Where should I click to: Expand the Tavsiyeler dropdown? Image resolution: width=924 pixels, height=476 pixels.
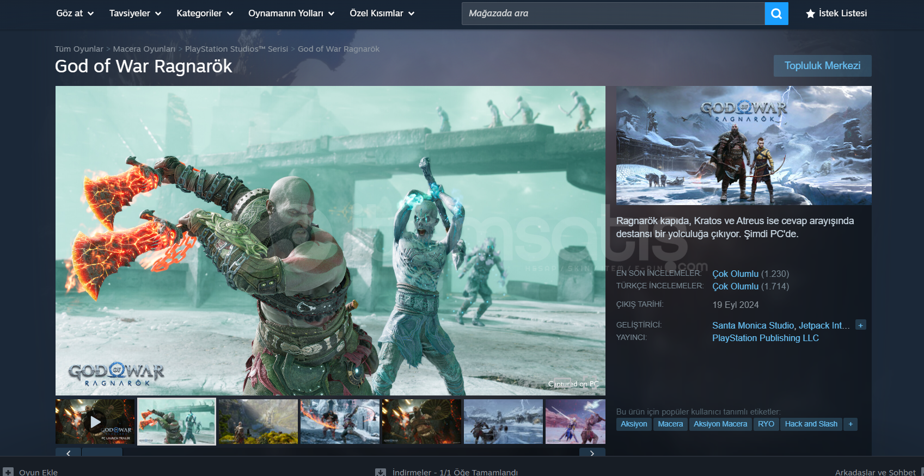click(x=135, y=14)
